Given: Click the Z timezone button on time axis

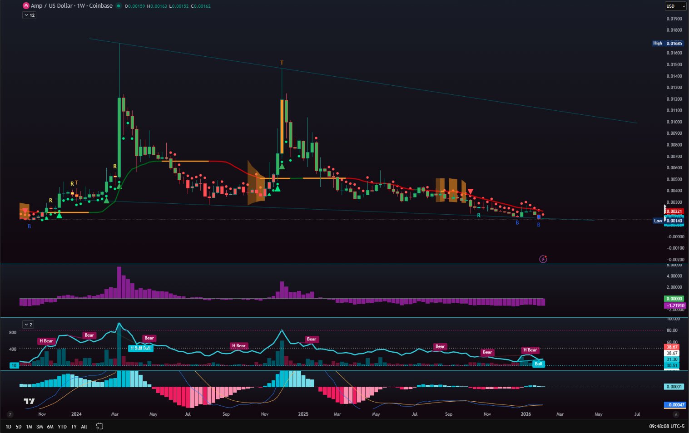Looking at the screenshot, I should click(x=10, y=414).
